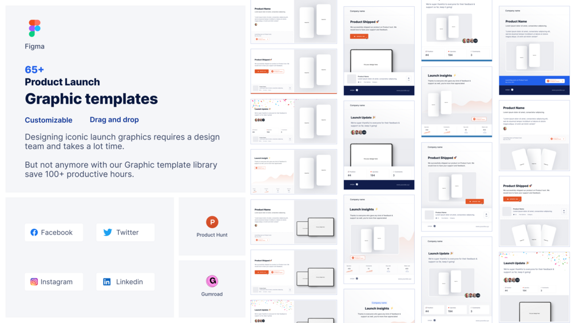Click the Instagram logo icon
Image resolution: width=575 pixels, height=323 pixels.
point(34,282)
